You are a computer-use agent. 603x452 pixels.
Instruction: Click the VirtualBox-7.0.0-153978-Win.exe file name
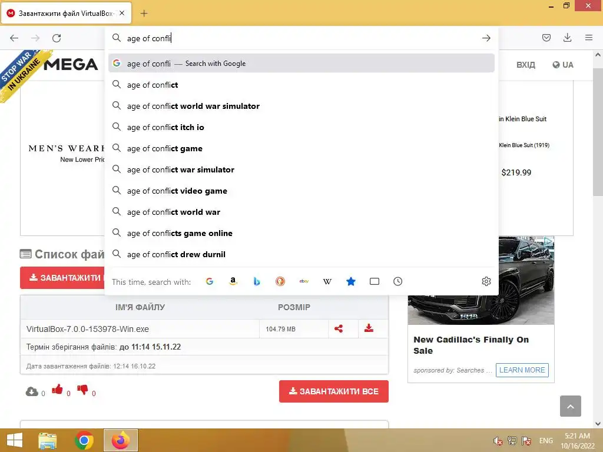pyautogui.click(x=88, y=329)
